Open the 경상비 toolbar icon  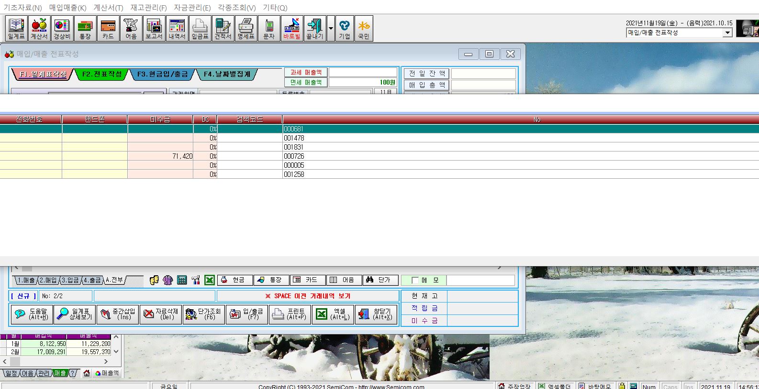[62, 29]
